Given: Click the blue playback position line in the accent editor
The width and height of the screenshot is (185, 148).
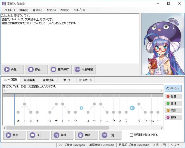Looking at the screenshot, I should tap(15, 110).
